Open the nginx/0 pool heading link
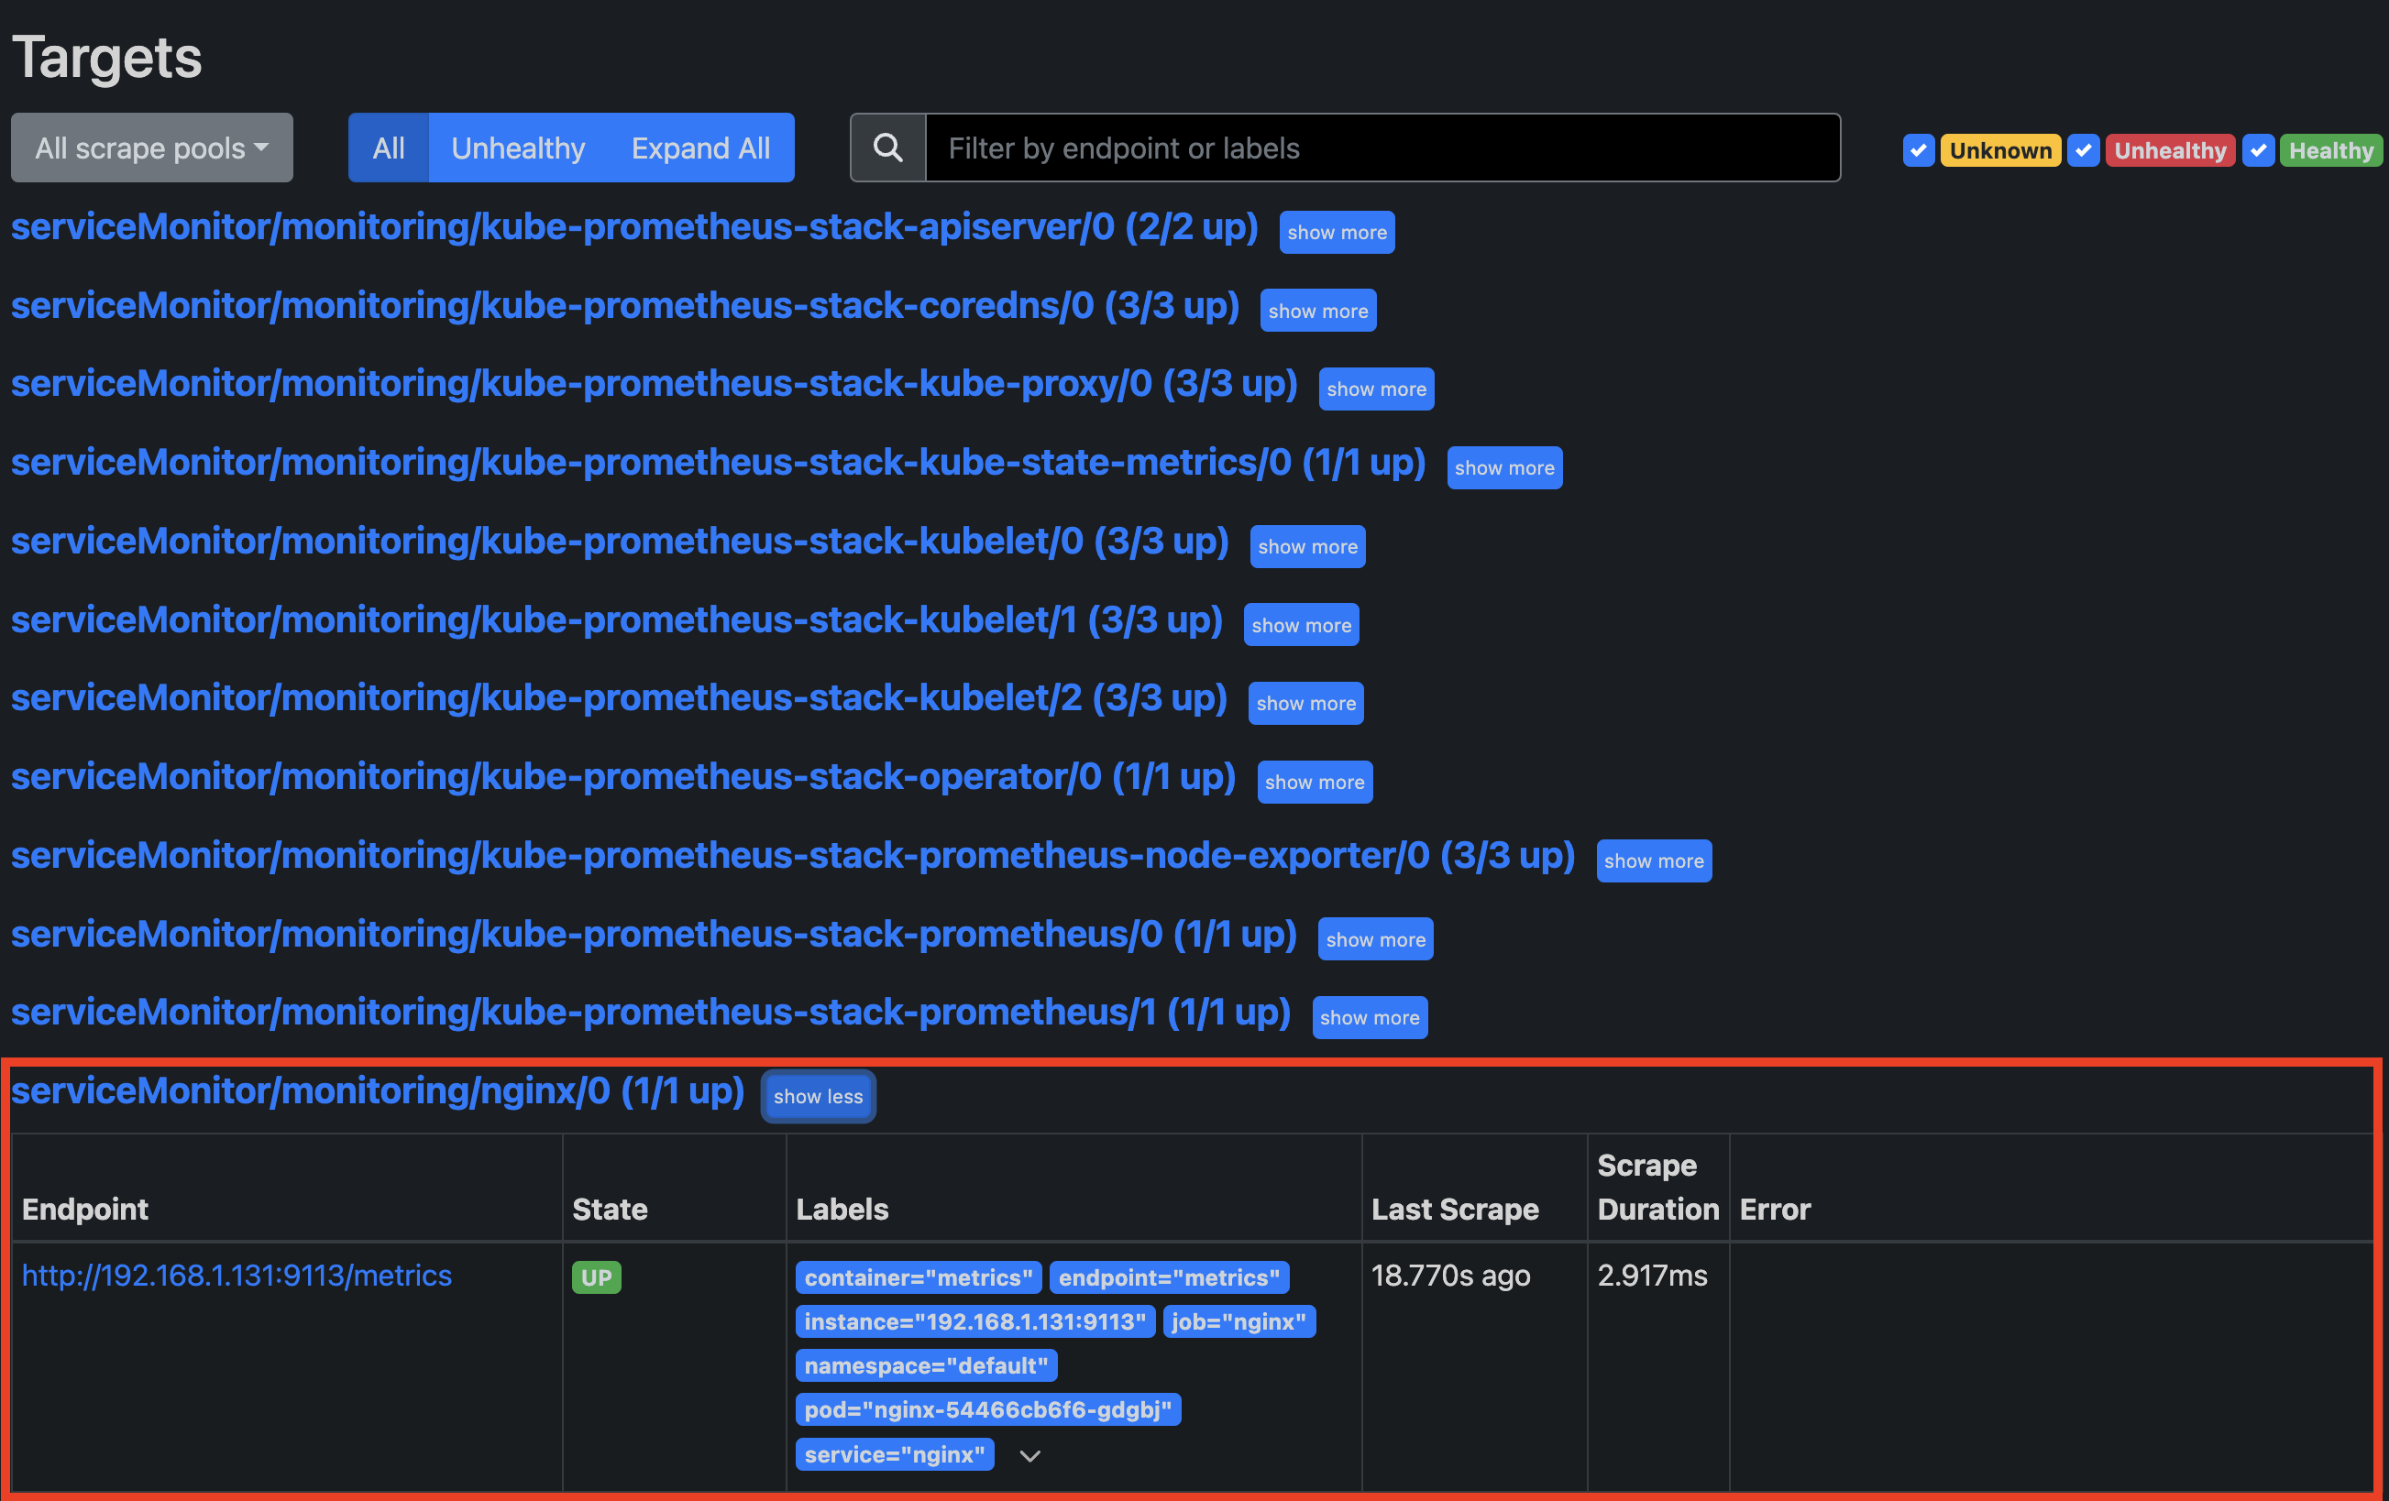 (x=377, y=1091)
